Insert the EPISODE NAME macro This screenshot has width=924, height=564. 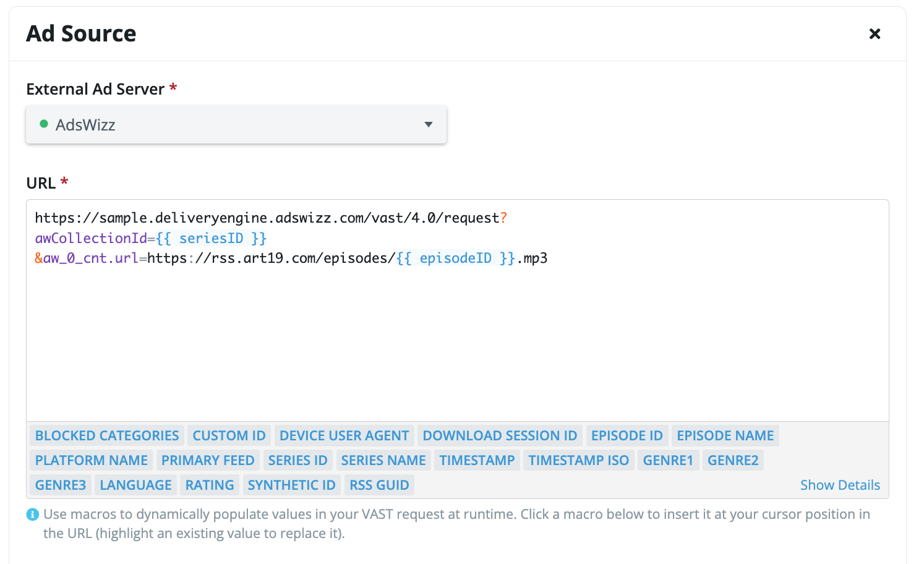[x=725, y=435]
